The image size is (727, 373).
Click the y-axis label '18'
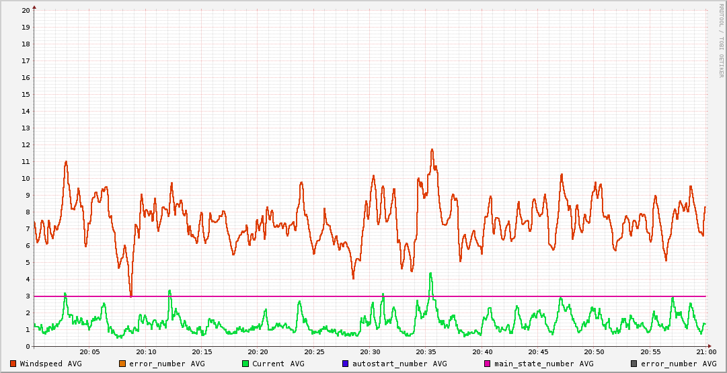[x=26, y=44]
